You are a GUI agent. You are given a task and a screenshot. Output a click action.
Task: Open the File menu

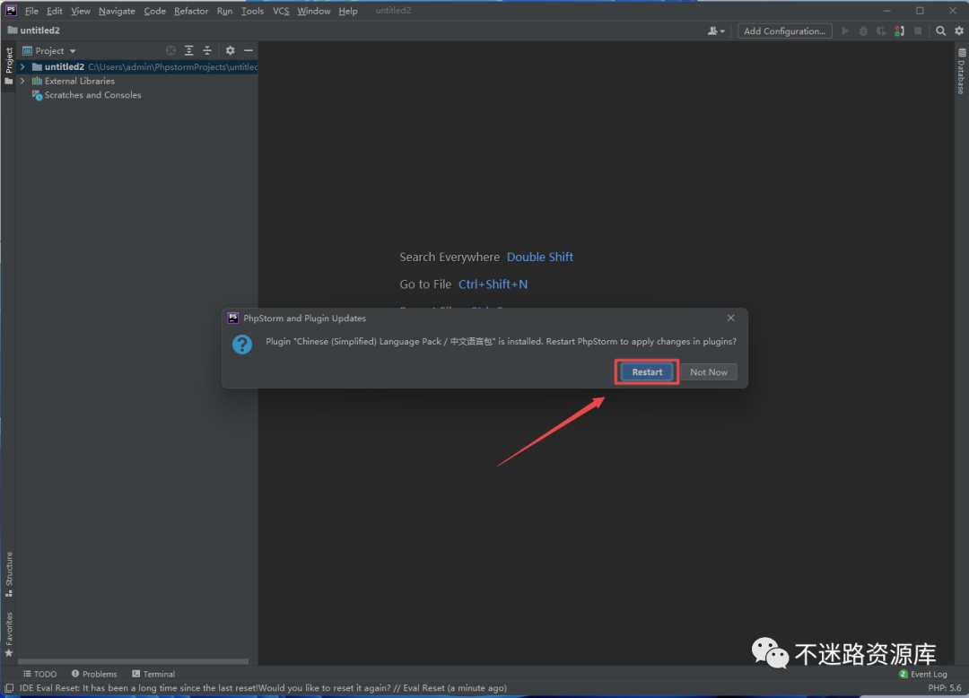(x=31, y=11)
